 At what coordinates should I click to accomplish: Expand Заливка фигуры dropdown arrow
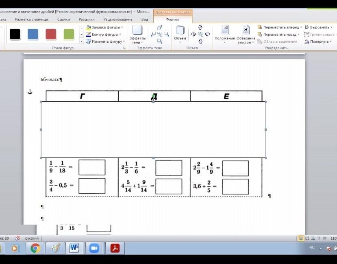(x=122, y=27)
